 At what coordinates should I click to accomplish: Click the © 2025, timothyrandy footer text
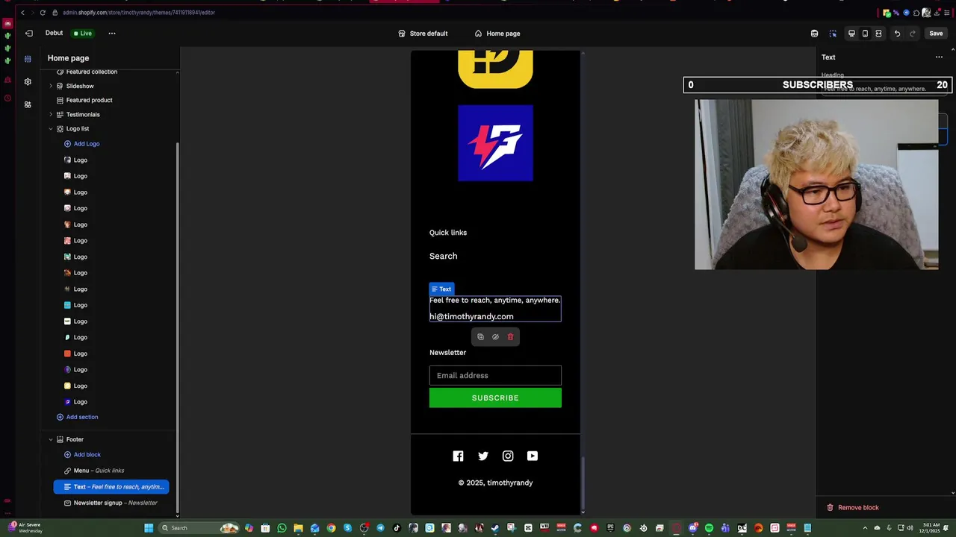point(495,483)
